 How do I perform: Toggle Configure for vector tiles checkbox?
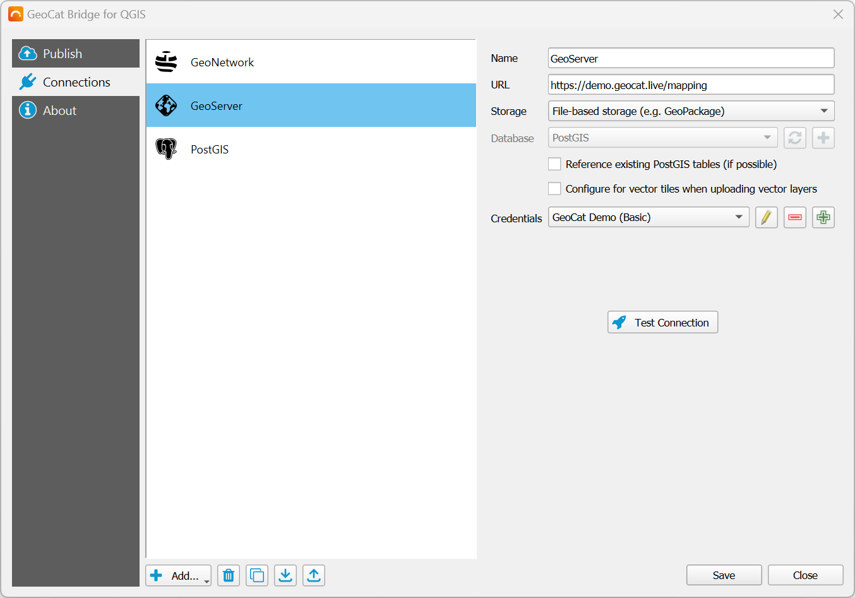(554, 189)
